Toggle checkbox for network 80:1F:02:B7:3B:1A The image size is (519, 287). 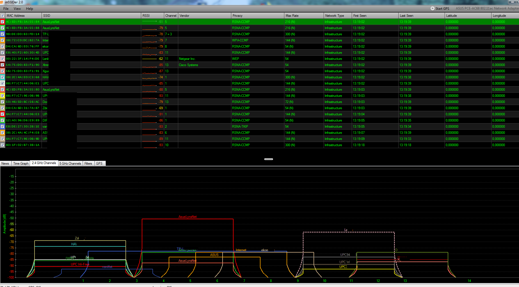click(3, 145)
